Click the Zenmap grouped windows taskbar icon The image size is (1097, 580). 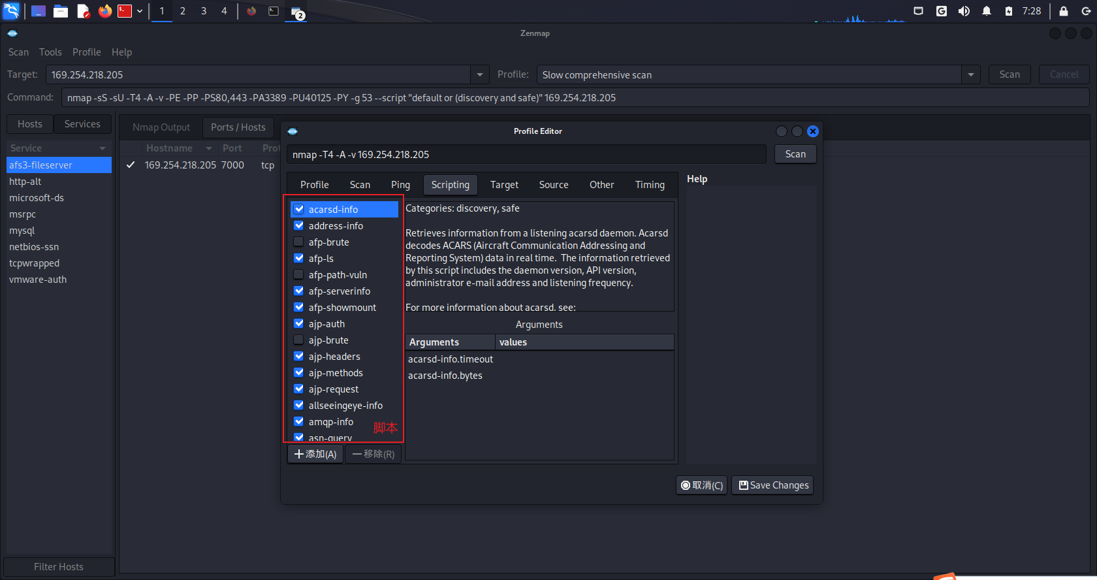click(297, 12)
